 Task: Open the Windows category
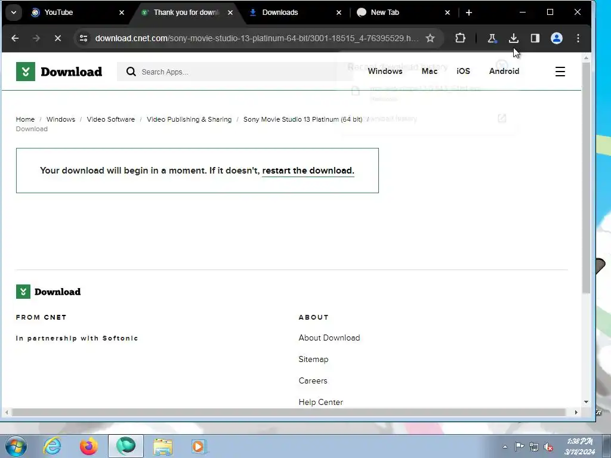click(385, 72)
